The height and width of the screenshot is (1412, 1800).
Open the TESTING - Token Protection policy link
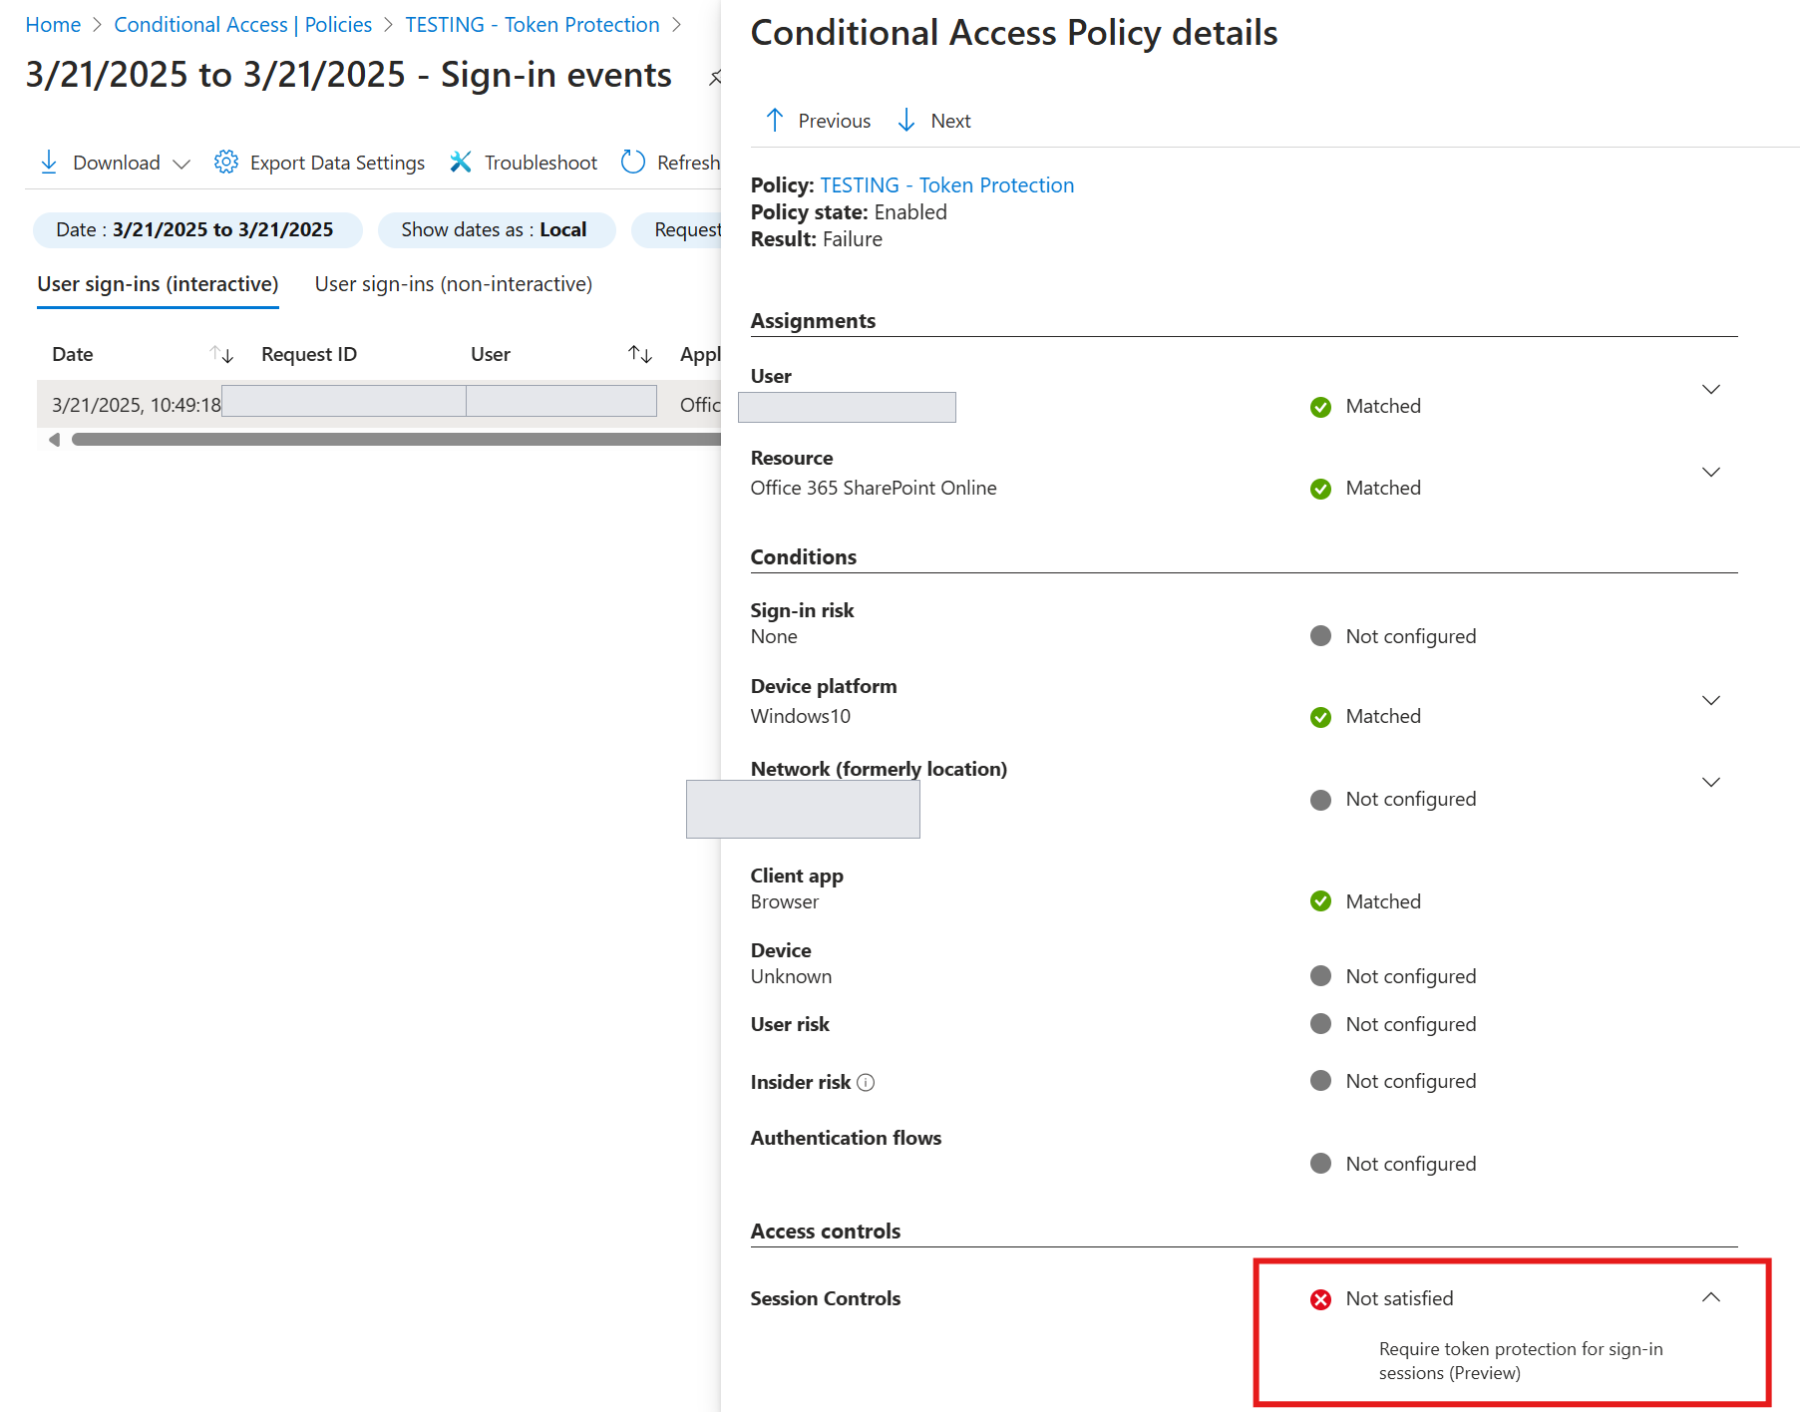946,185
